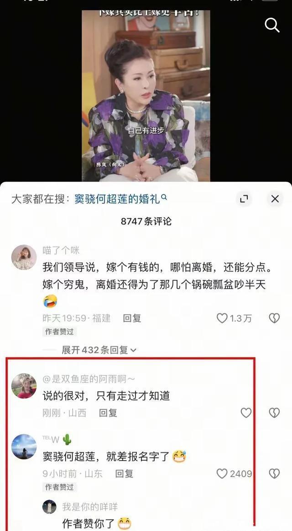Like the comment from 是双鱼座的阿雨啊

[x=246, y=413]
